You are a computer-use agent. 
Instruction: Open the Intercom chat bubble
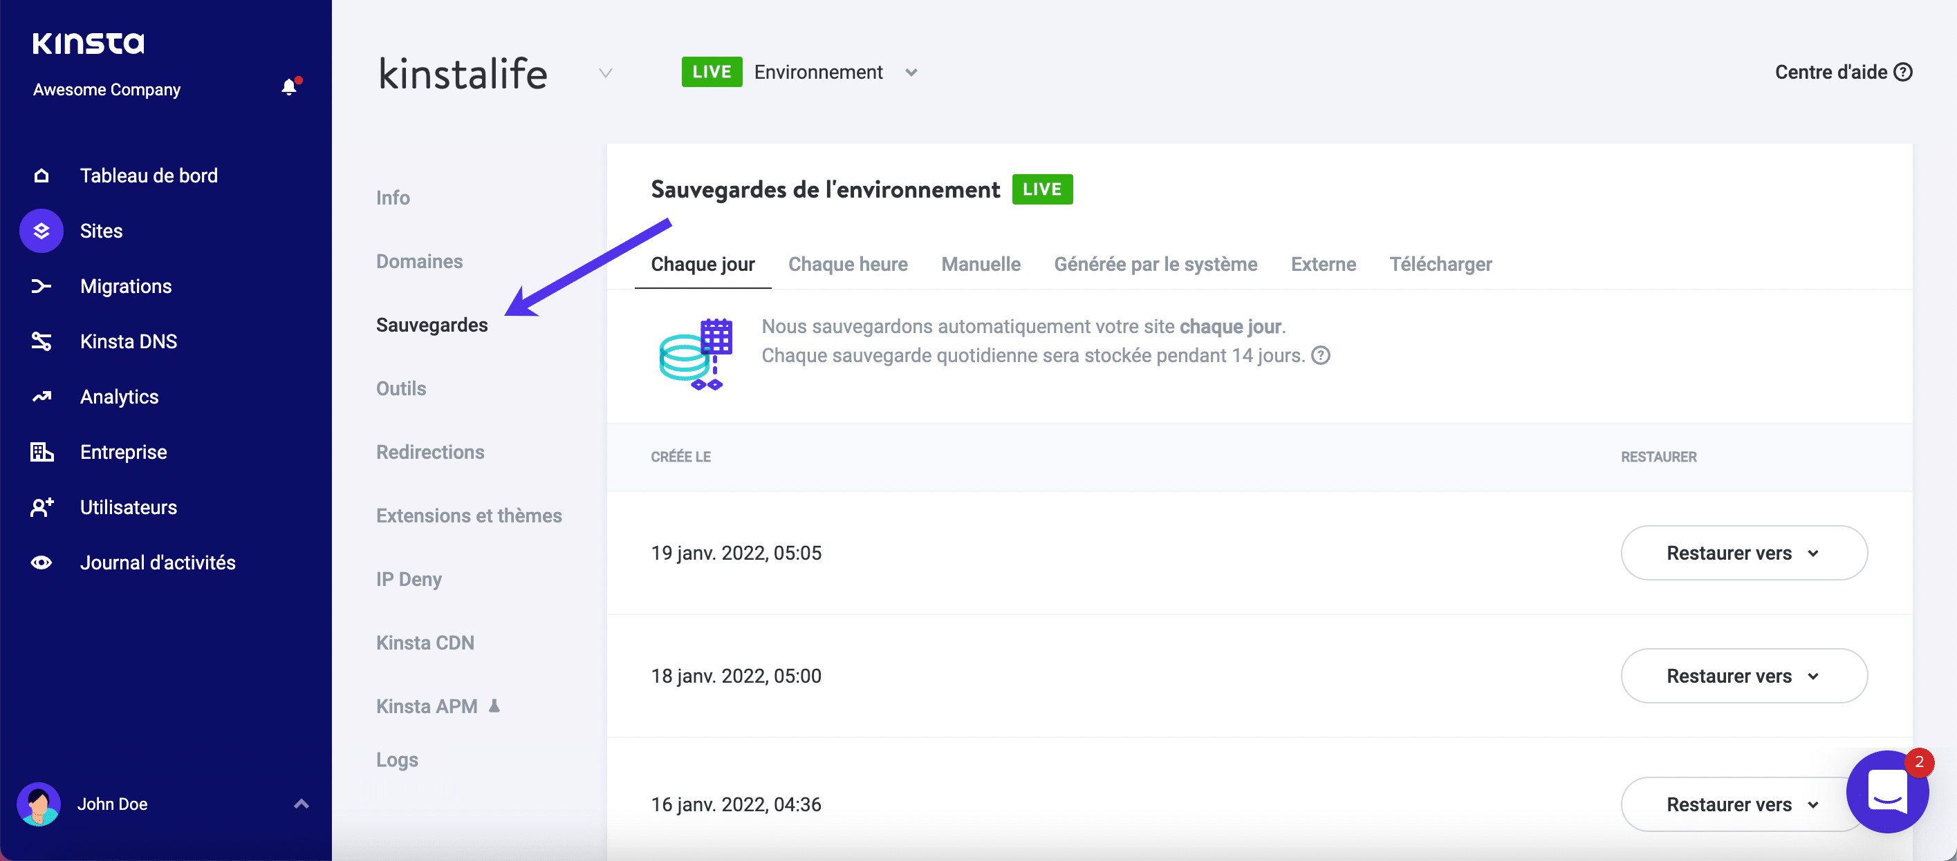coord(1886,792)
